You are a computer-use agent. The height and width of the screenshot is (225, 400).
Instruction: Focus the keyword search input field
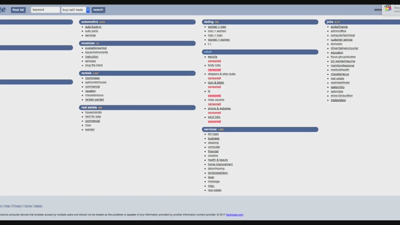pyautogui.click(x=45, y=10)
